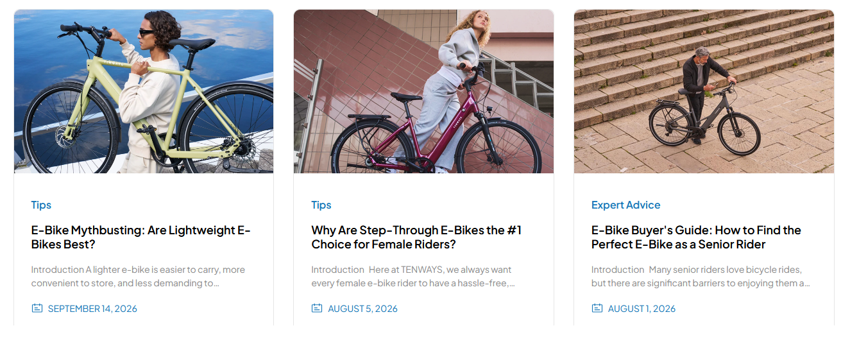Select Tips category above E-Bike Mythbusting article
Viewport: 850px width, 337px height.
coord(41,205)
